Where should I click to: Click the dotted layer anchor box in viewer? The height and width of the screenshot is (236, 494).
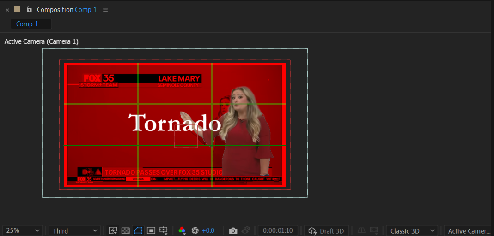[x=186, y=136]
